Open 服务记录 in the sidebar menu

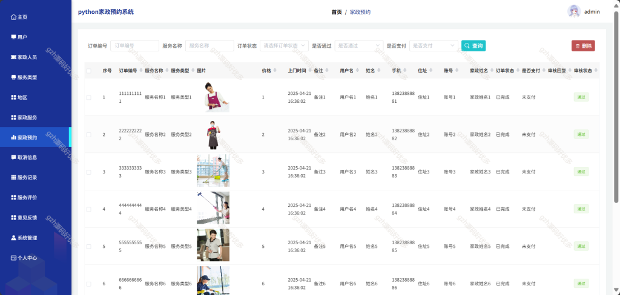pos(36,177)
